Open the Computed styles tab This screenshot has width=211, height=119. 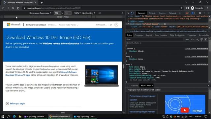tap(139, 35)
